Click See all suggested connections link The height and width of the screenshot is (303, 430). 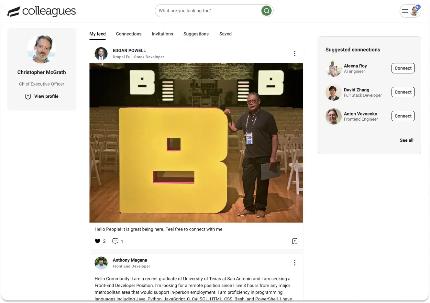point(406,140)
